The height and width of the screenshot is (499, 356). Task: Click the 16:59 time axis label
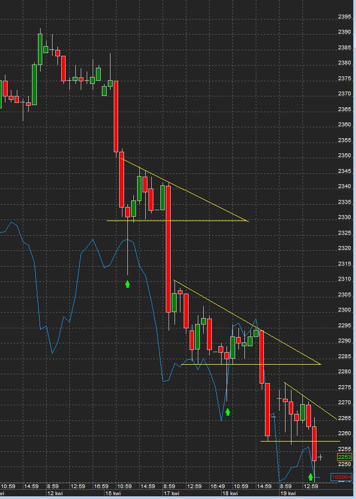pos(101,487)
